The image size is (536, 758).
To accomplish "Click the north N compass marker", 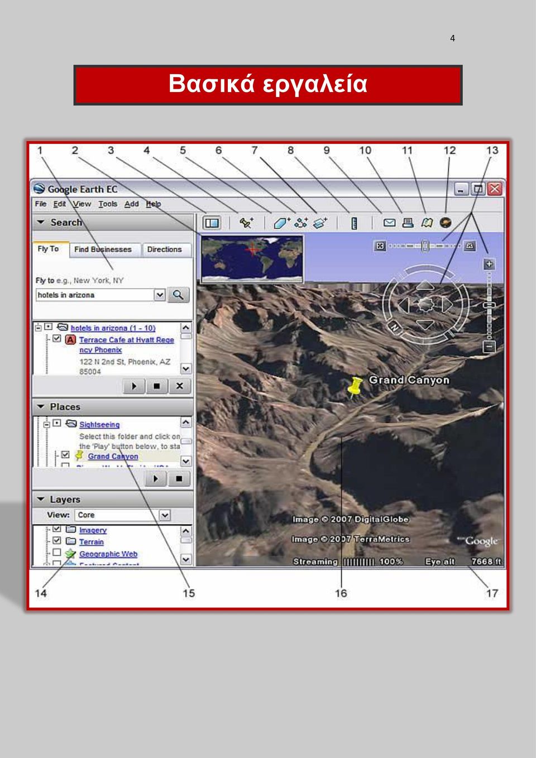I will point(394,327).
